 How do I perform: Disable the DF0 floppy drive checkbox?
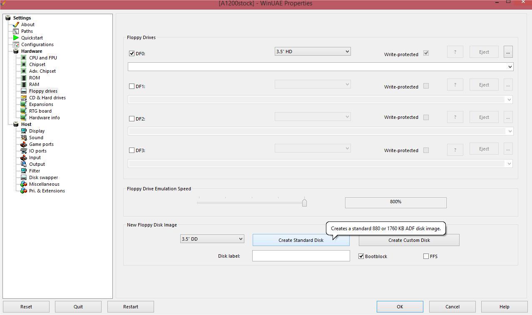132,53
